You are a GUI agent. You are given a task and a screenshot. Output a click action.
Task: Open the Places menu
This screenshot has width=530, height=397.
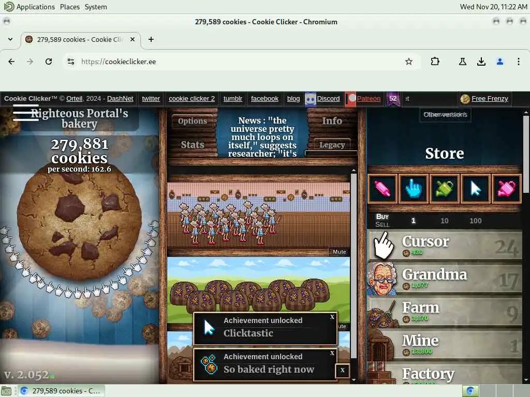[70, 7]
